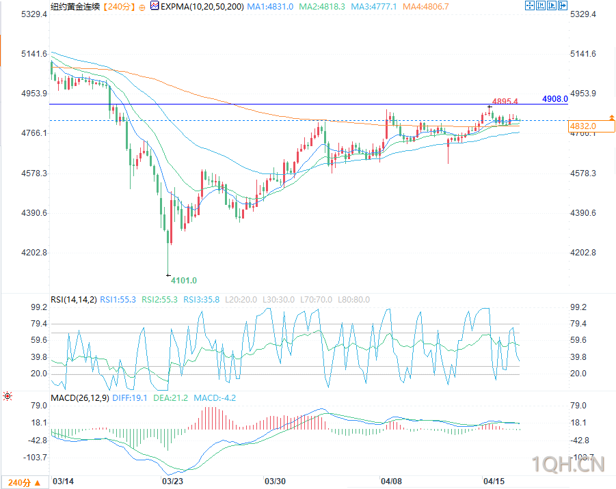The image size is (616, 489).
Task: Click the MACD(26,12,9) indicator label
Action: (80, 398)
